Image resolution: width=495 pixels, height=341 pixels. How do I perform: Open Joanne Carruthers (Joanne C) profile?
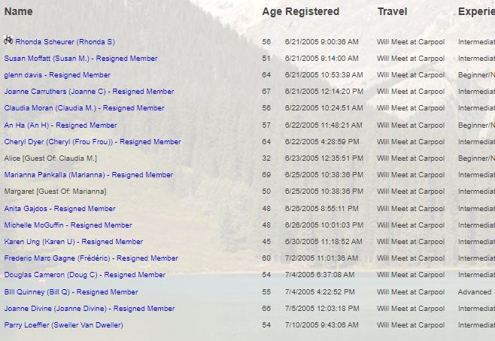(89, 92)
